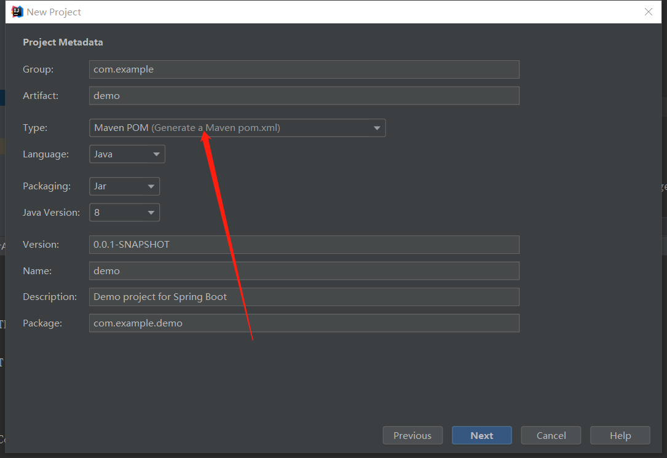Cancel the new project wizard

tap(551, 435)
